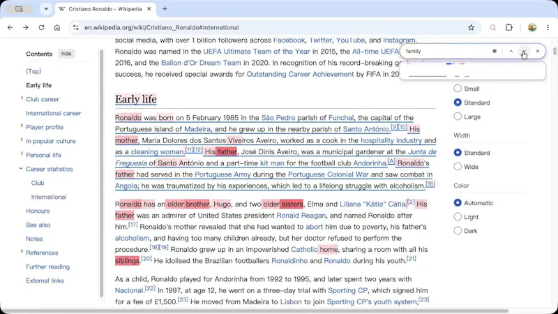Open the hospitality industry link
This screenshot has height=314, width=558.
pyautogui.click(x=391, y=140)
